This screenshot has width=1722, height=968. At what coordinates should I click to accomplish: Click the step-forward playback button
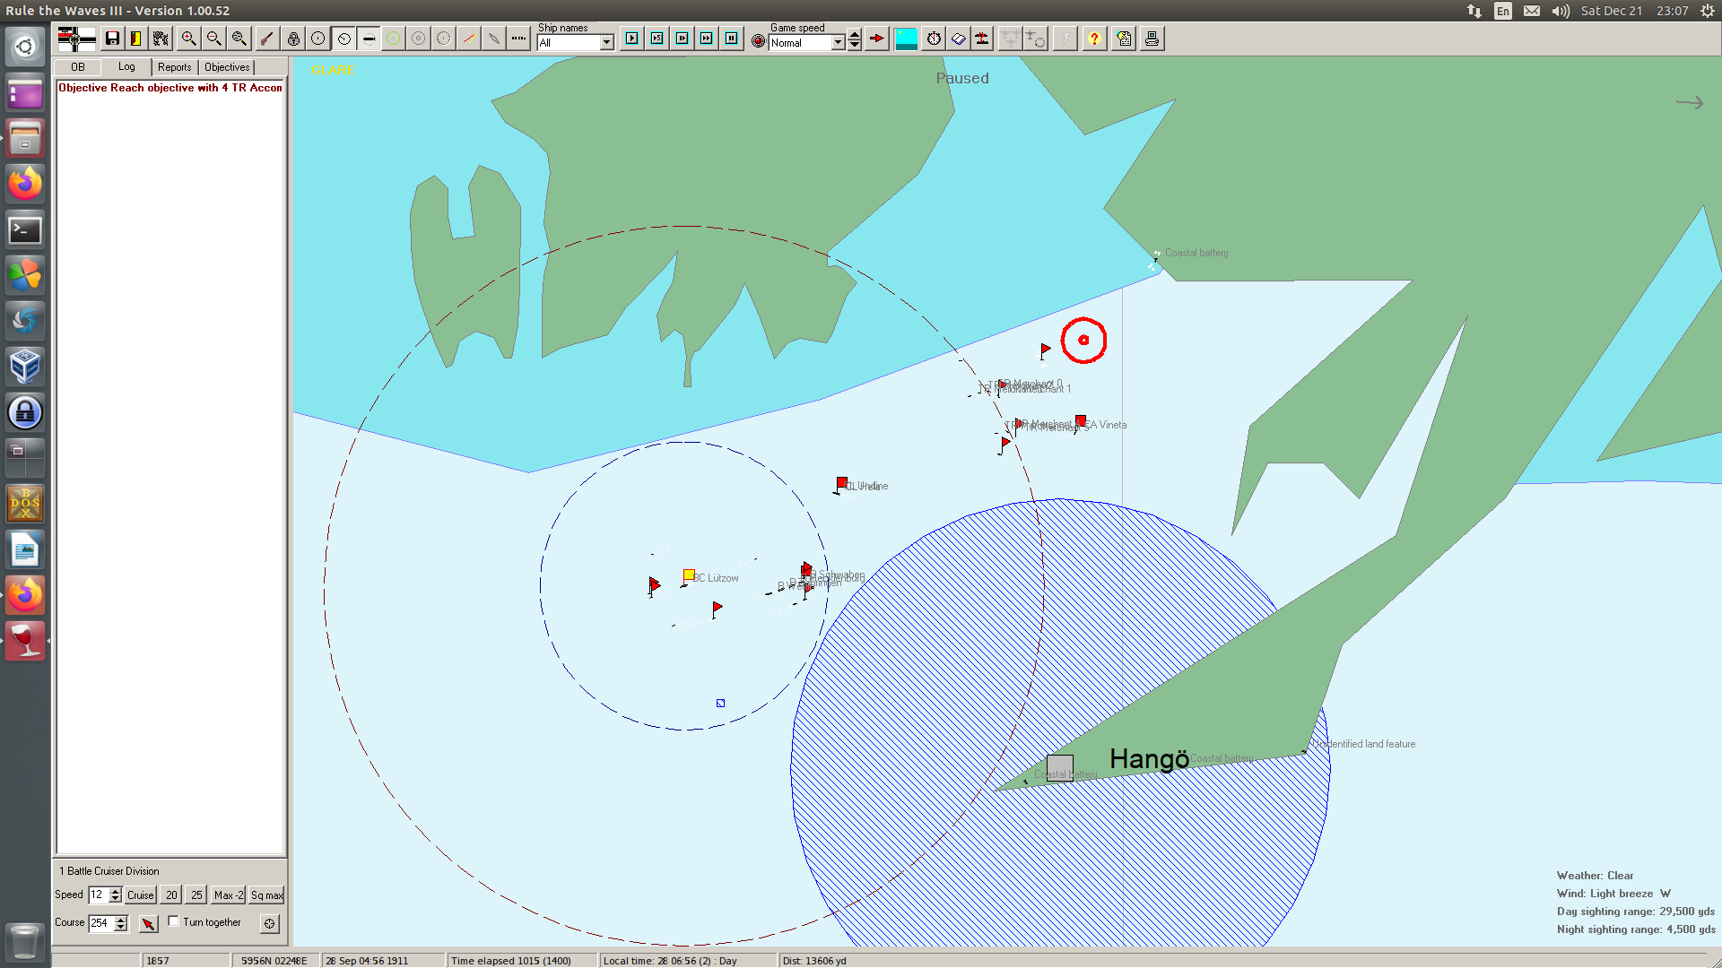pyautogui.click(x=683, y=39)
